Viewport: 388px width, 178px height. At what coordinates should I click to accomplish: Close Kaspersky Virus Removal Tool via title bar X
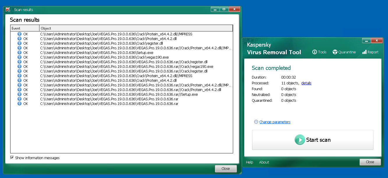click(x=377, y=41)
